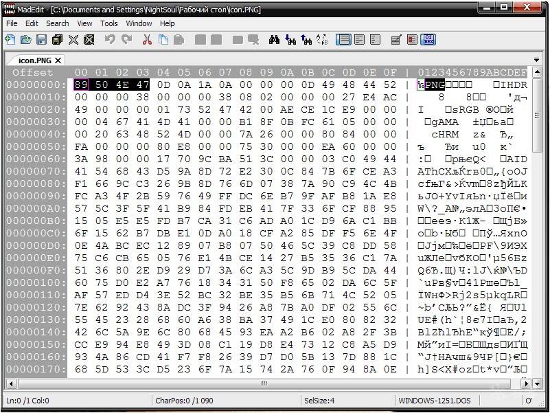Click the Undo arrow icon
The width and height of the screenshot is (550, 413).
pos(110,40)
